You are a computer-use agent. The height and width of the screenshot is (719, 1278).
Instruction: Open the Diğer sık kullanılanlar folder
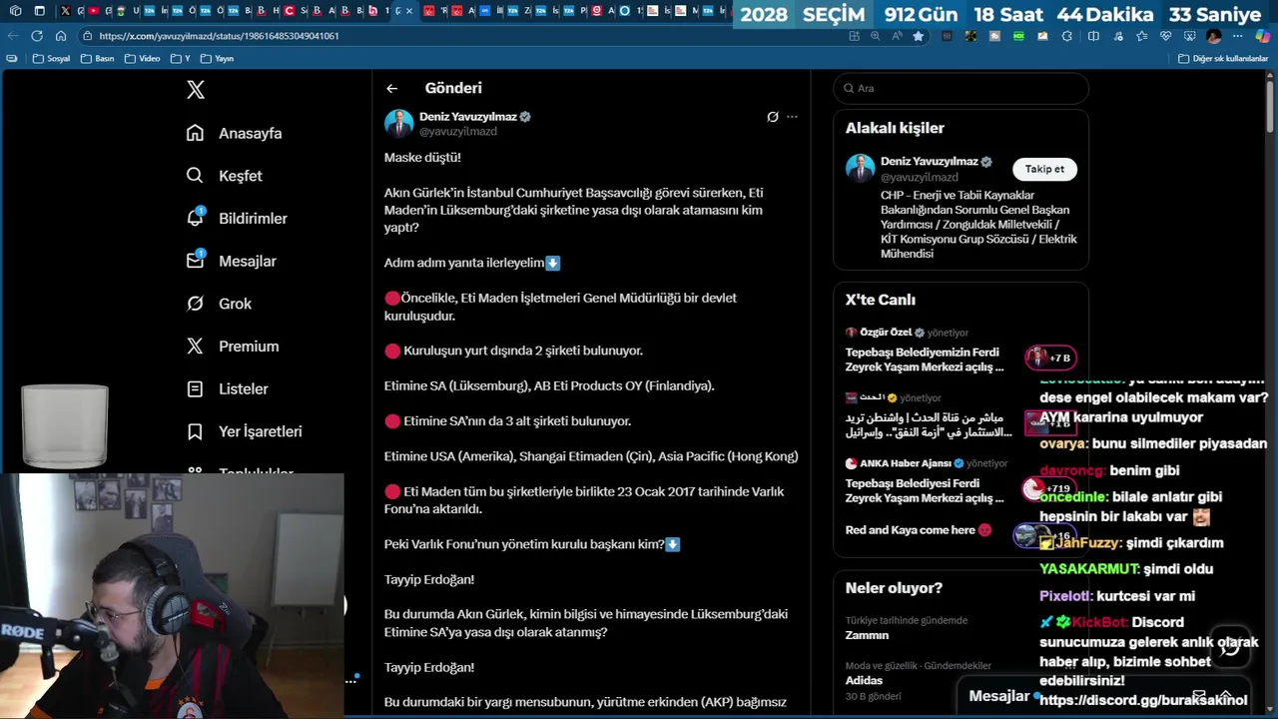[x=1223, y=59]
